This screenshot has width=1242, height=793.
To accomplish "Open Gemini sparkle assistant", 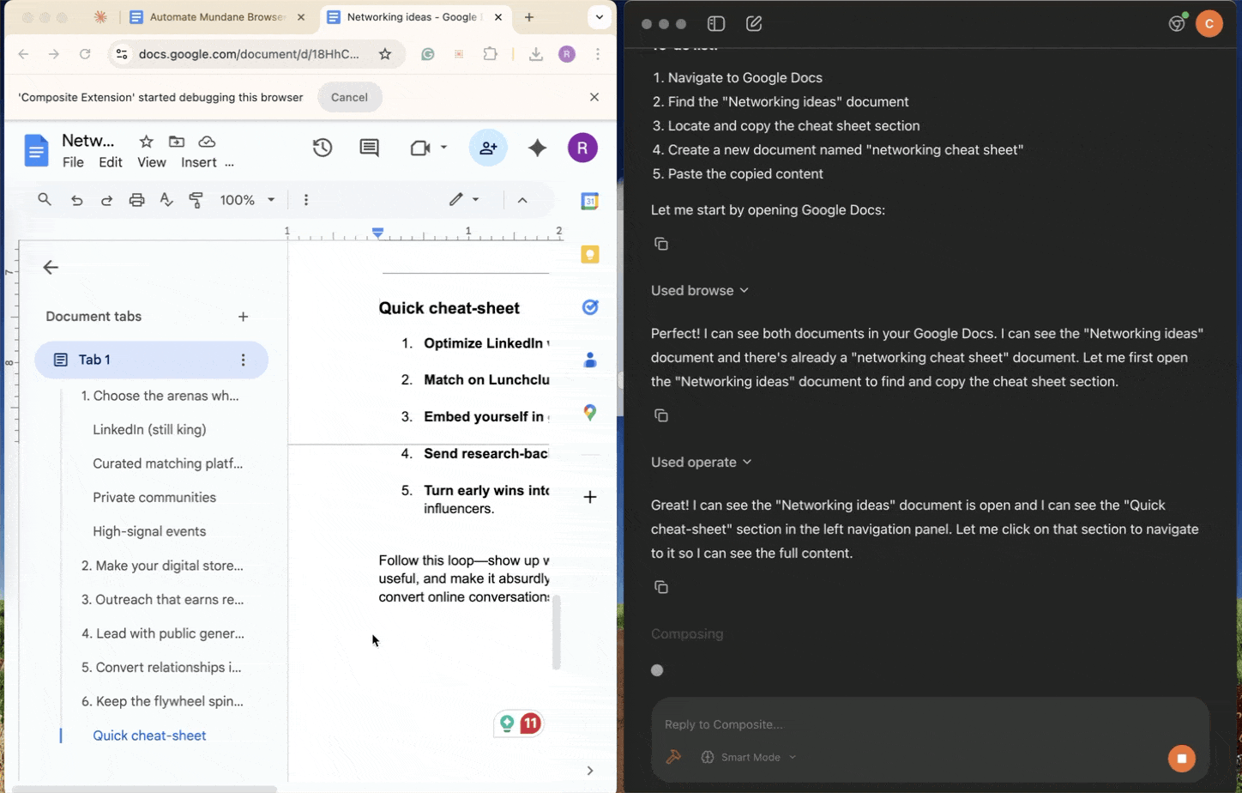I will tap(538, 148).
